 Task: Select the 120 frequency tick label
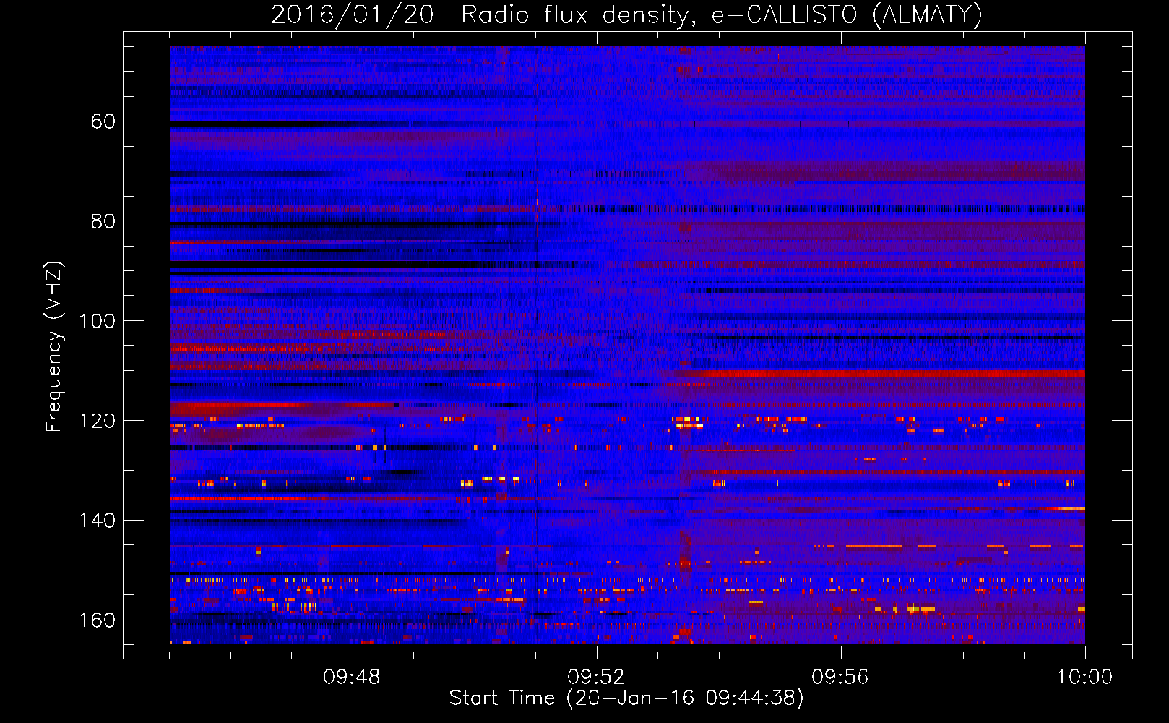coord(98,421)
